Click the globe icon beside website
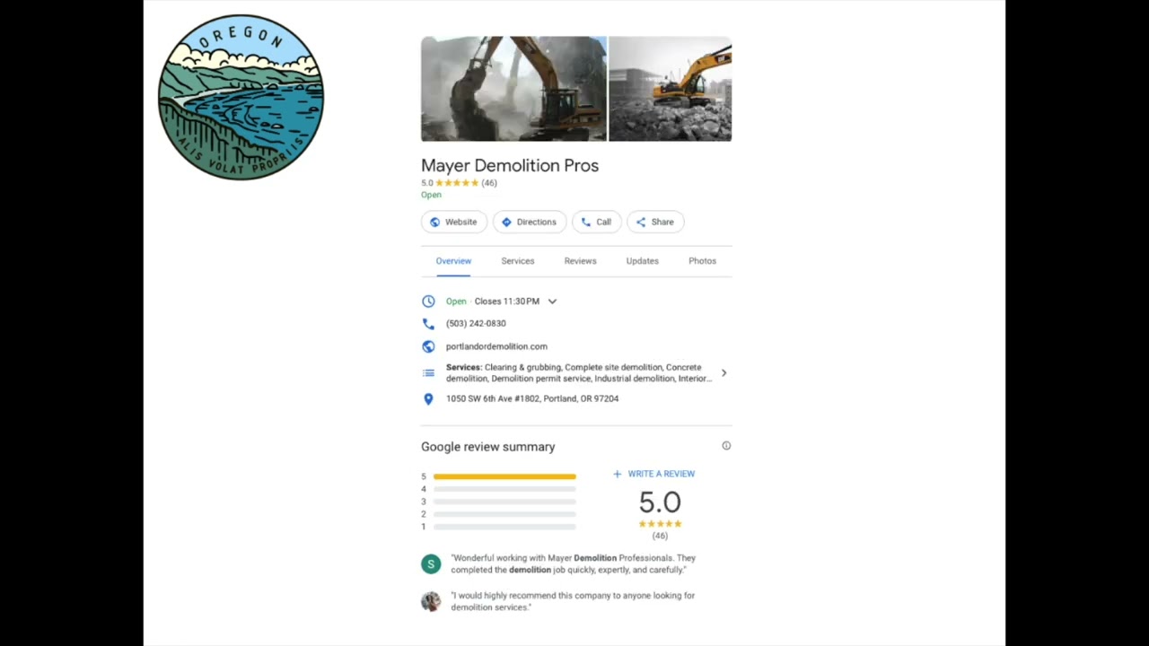 (x=428, y=346)
